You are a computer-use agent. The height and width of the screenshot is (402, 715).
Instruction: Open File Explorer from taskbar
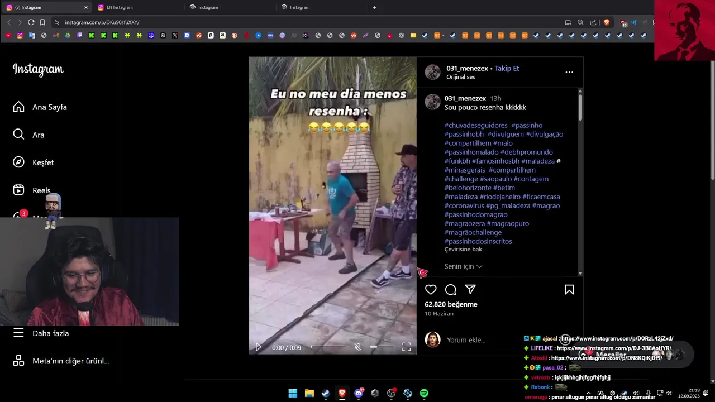point(309,393)
